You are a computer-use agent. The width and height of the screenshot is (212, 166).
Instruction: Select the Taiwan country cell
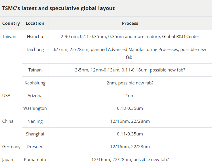(9, 37)
